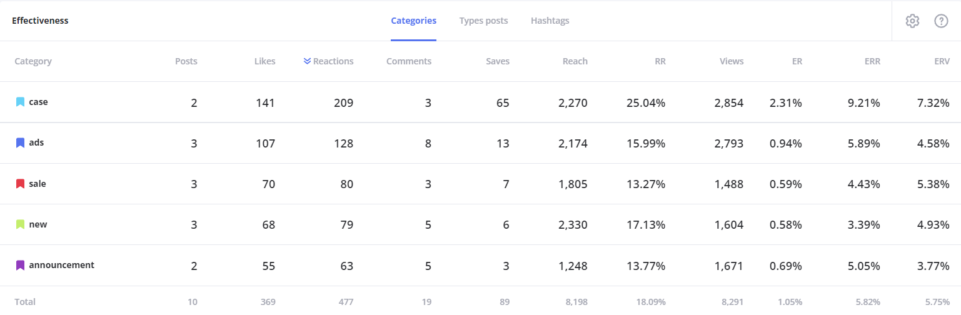The height and width of the screenshot is (315, 961).
Task: Click the sort arrow beside Reactions
Action: click(307, 61)
